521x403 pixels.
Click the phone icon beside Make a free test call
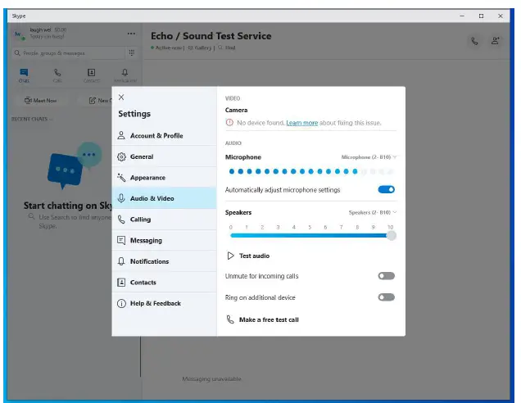(x=230, y=319)
